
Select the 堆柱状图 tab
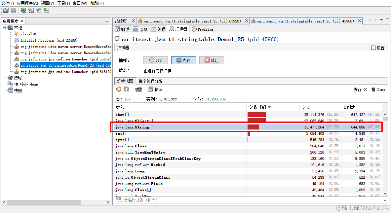[125, 81]
